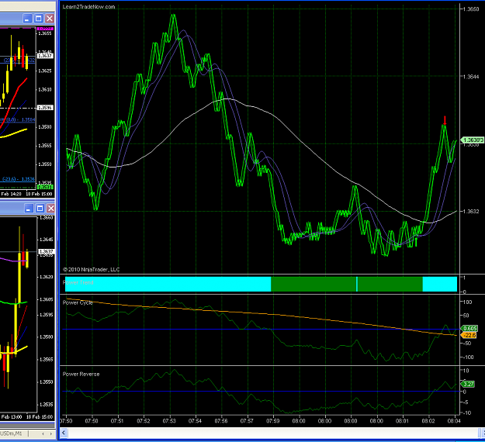Click the first cyan Power Trend segment
Image resolution: width=485 pixels, height=442 pixels.
(168, 284)
